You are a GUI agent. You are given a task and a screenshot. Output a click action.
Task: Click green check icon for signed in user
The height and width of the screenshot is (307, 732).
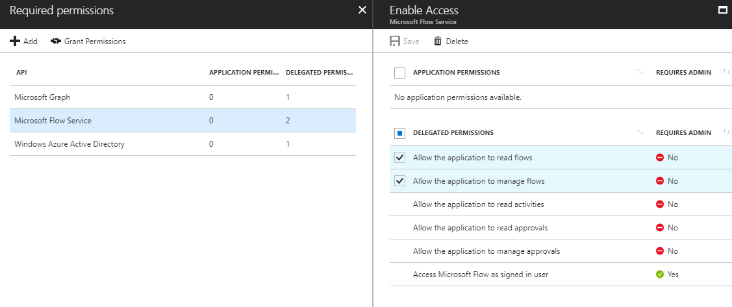click(x=660, y=275)
